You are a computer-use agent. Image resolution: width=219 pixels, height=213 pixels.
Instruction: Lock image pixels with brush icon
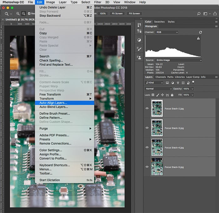coord(158,95)
